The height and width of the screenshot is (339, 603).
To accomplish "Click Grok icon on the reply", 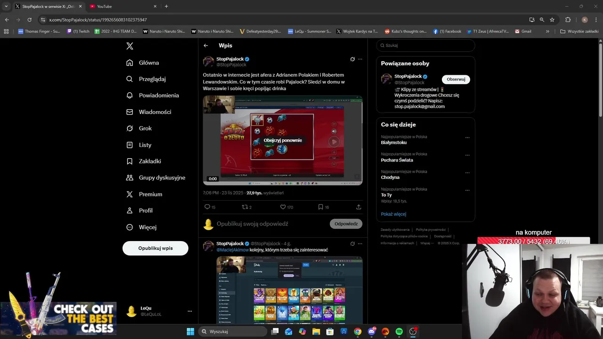I will [352, 244].
